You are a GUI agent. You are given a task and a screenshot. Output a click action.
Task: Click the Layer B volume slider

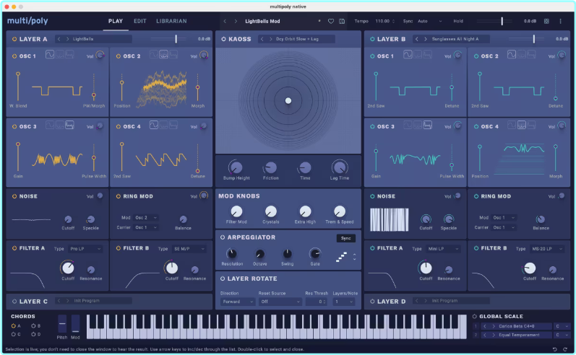point(533,39)
